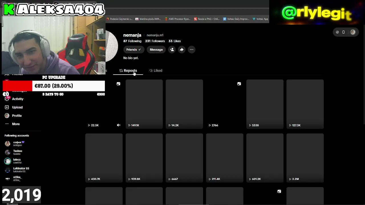Screen dimensions: 365x205
Task: Click the Upload plus icon in sidebar
Action: coord(7,107)
